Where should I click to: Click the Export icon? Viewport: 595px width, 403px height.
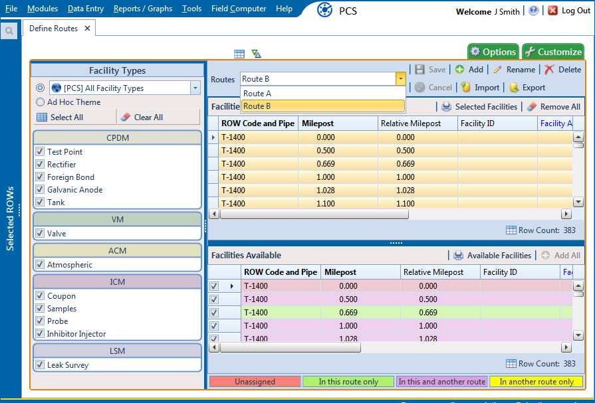[514, 88]
